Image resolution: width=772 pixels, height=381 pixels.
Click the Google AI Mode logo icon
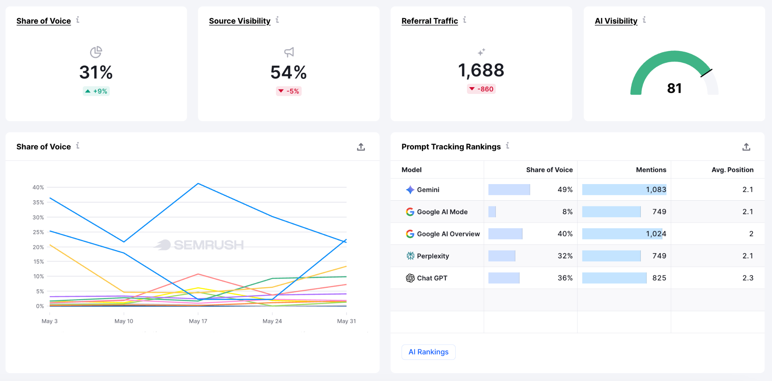tap(410, 212)
